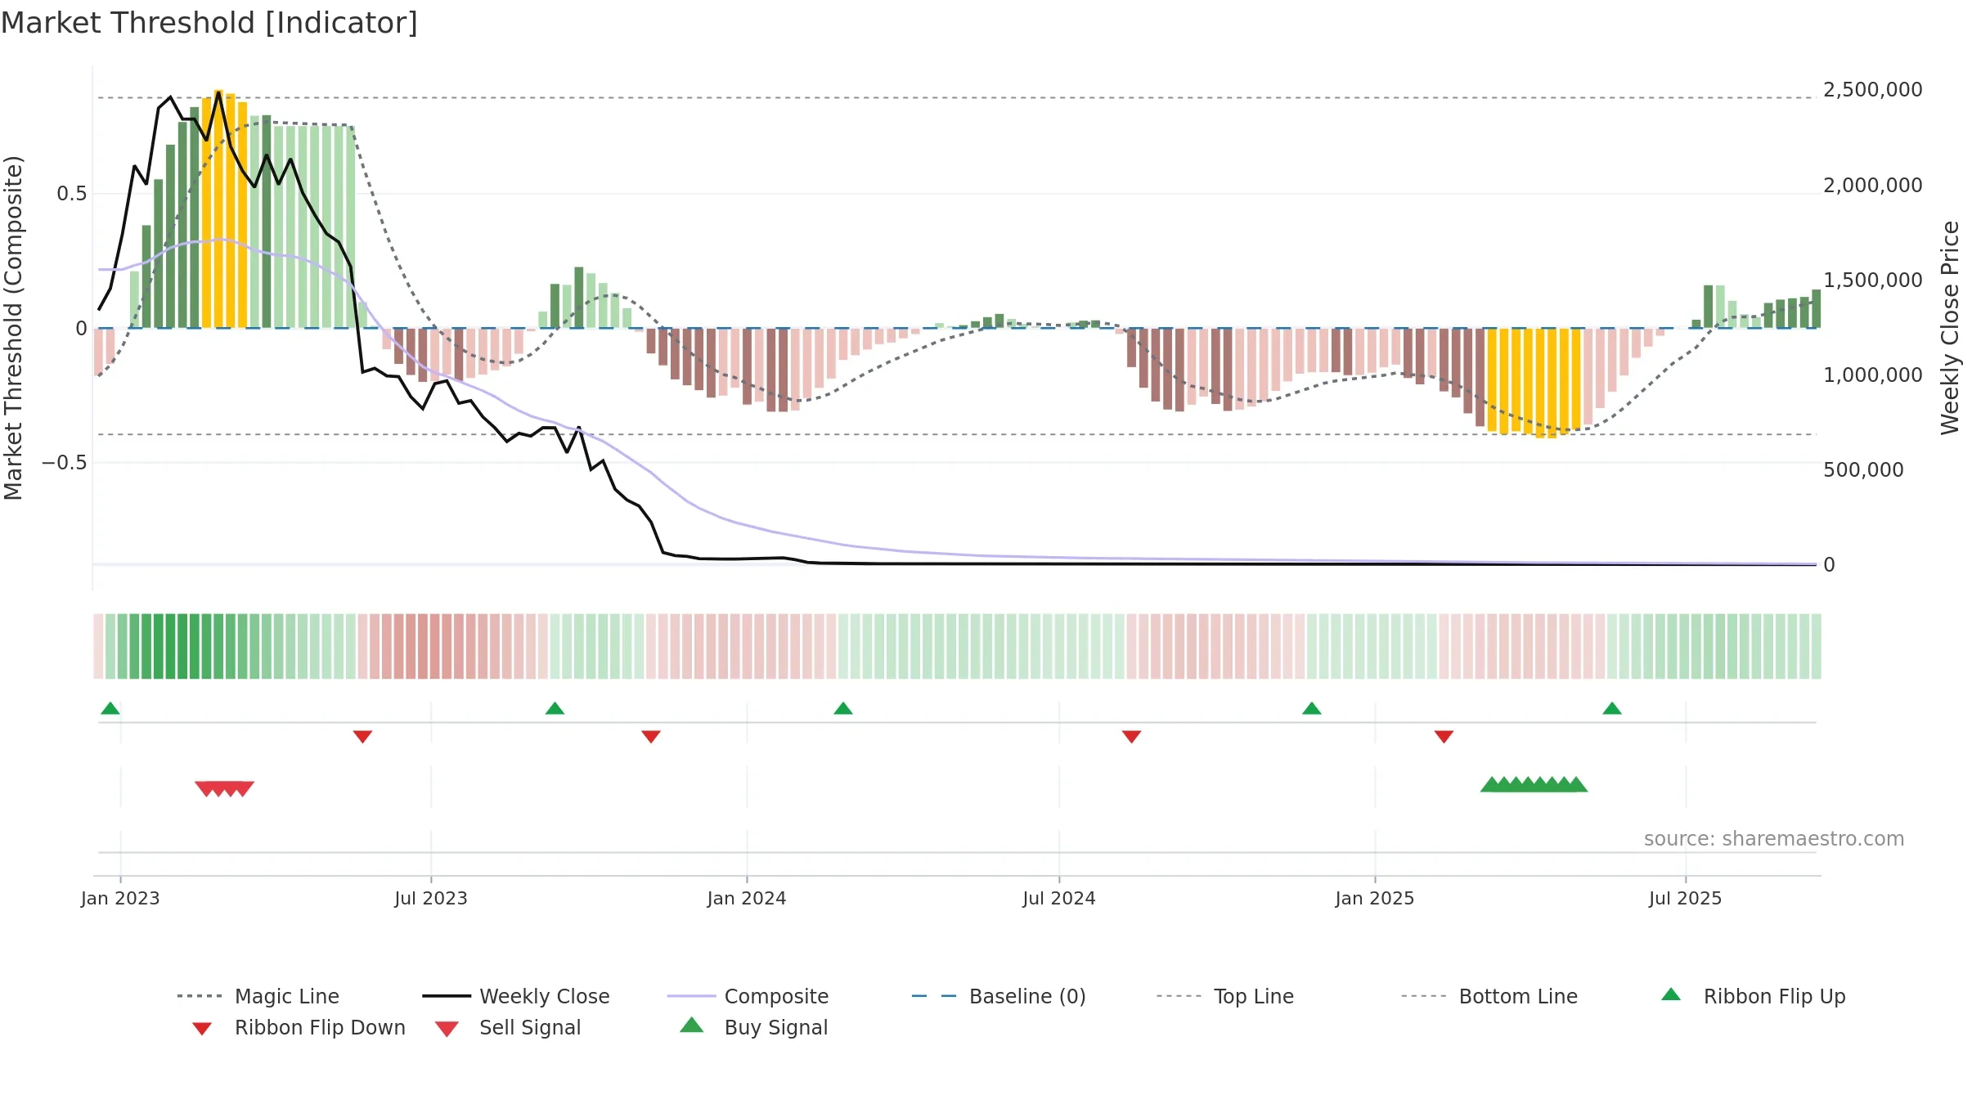This screenshot has width=1963, height=1104.
Task: Toggle the Weekly Close legend entry
Action: click(x=516, y=996)
